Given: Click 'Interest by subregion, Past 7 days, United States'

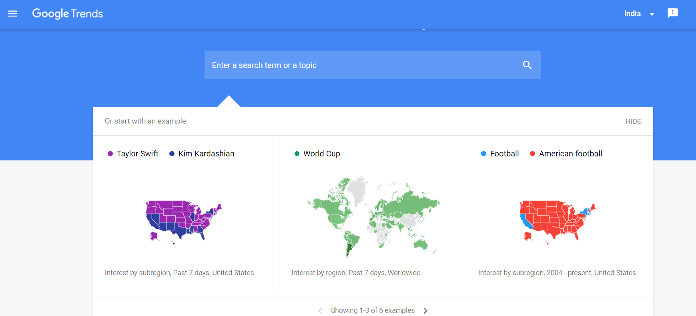Looking at the screenshot, I should click(x=179, y=273).
